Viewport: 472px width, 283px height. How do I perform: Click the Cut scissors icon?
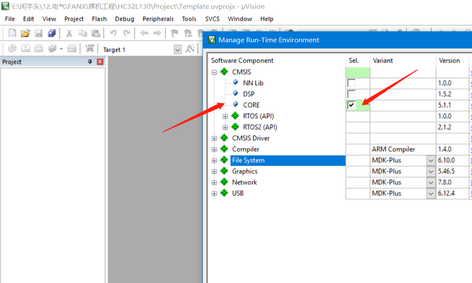point(69,33)
